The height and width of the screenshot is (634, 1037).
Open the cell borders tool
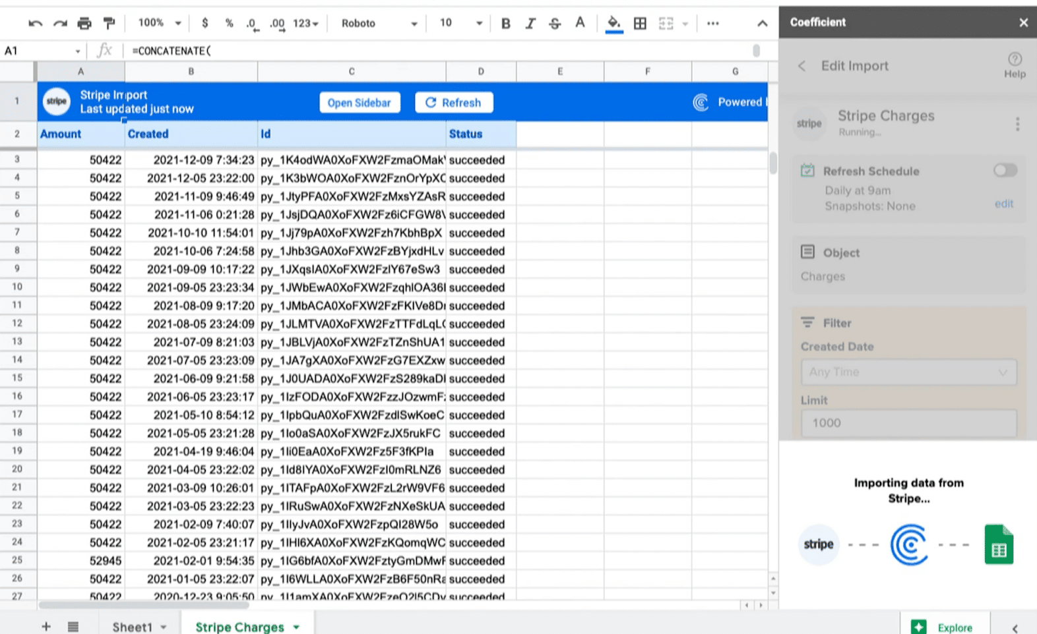pos(640,24)
